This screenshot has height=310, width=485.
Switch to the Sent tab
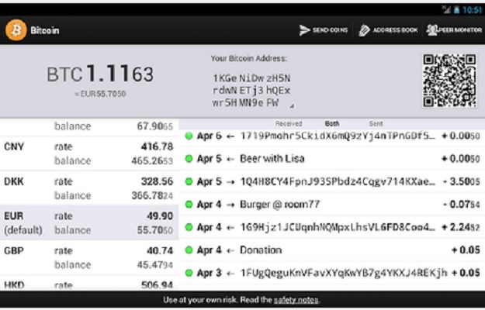click(376, 124)
